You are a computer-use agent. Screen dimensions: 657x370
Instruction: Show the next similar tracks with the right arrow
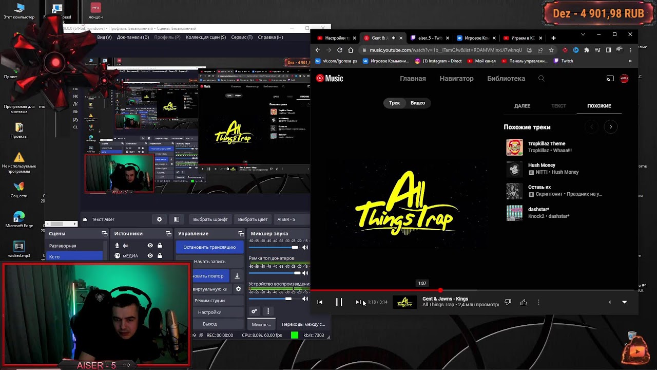[610, 127]
